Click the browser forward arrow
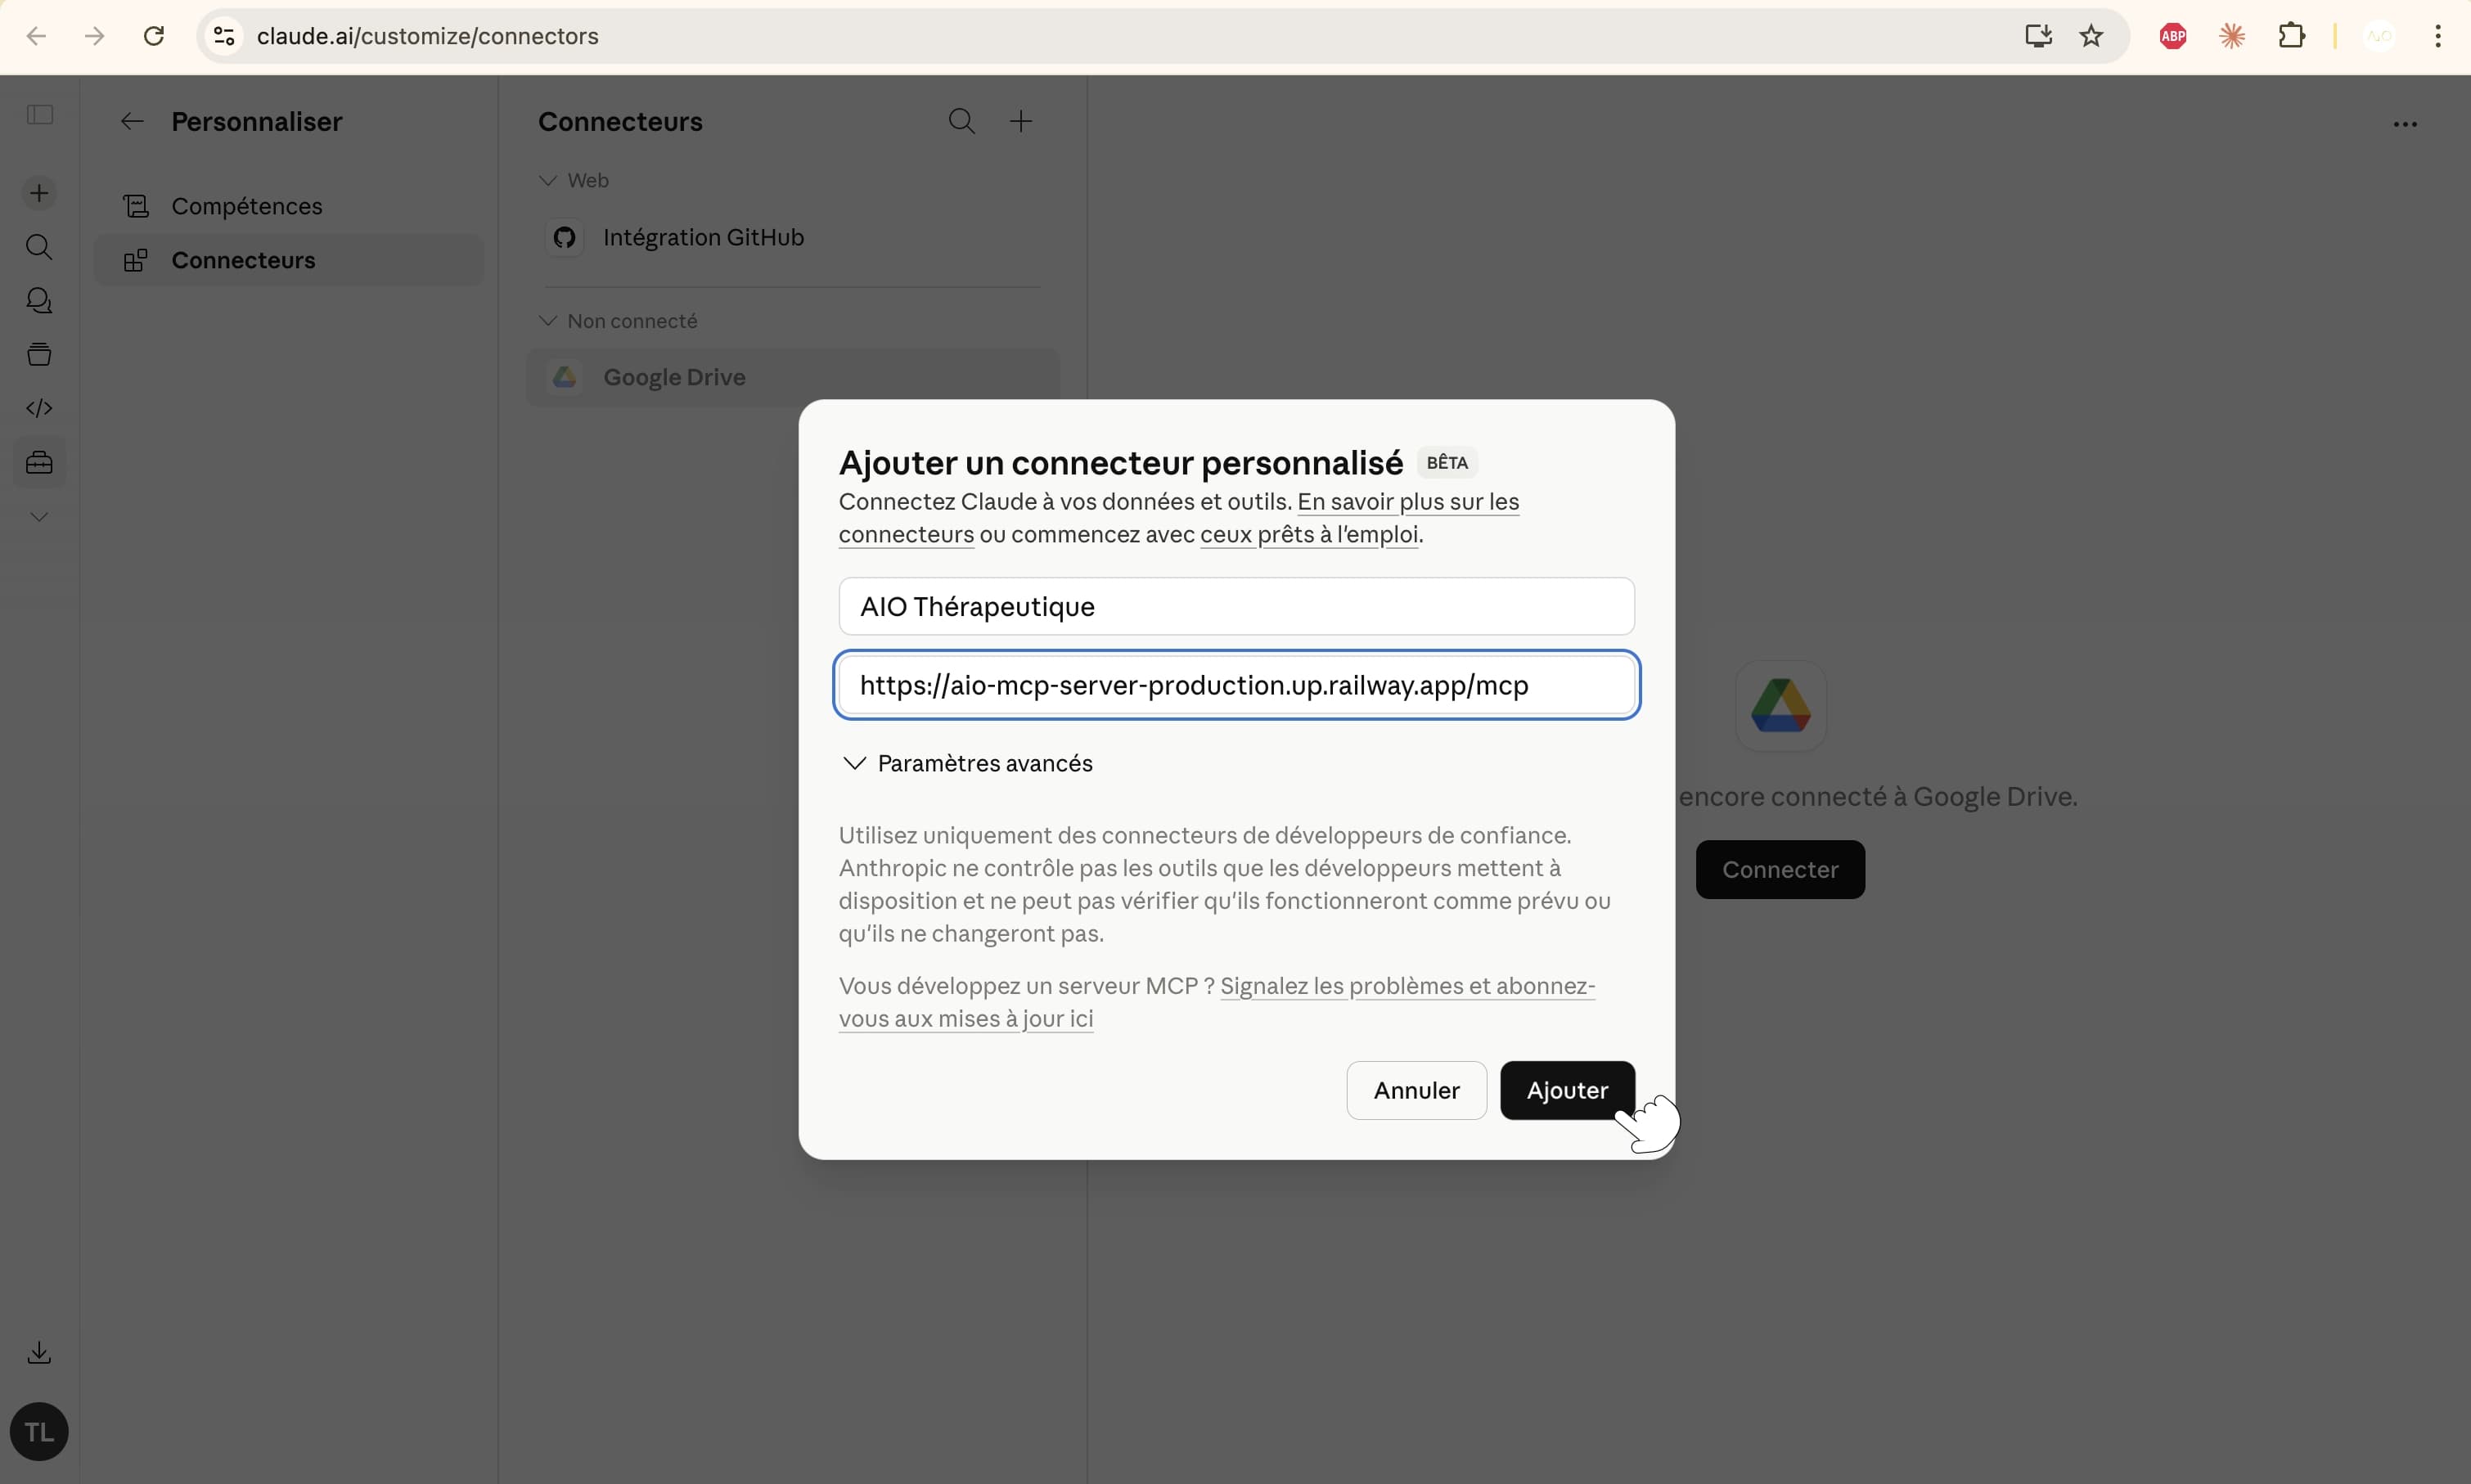The width and height of the screenshot is (2471, 1484). pyautogui.click(x=94, y=36)
